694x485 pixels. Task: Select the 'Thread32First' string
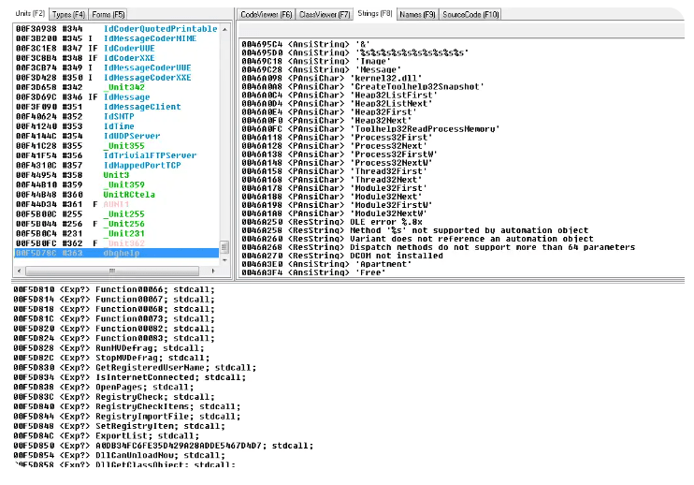click(335, 171)
